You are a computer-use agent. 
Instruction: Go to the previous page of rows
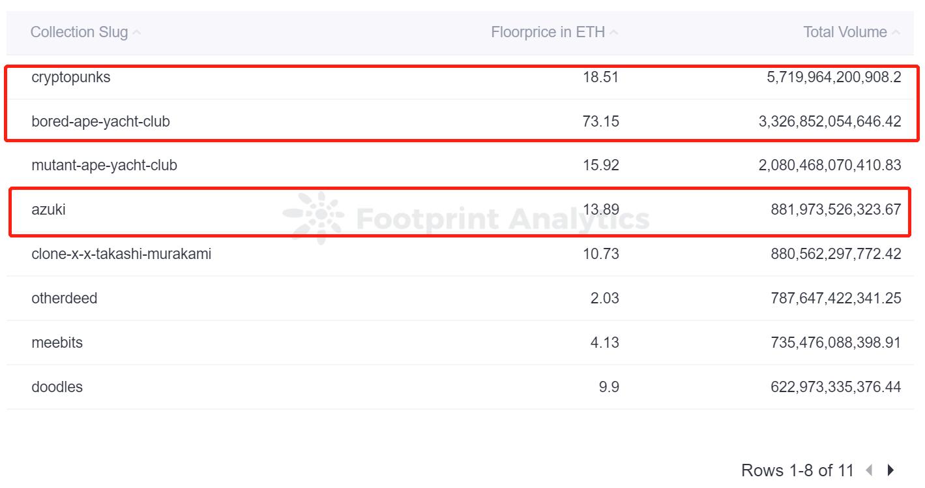point(869,470)
